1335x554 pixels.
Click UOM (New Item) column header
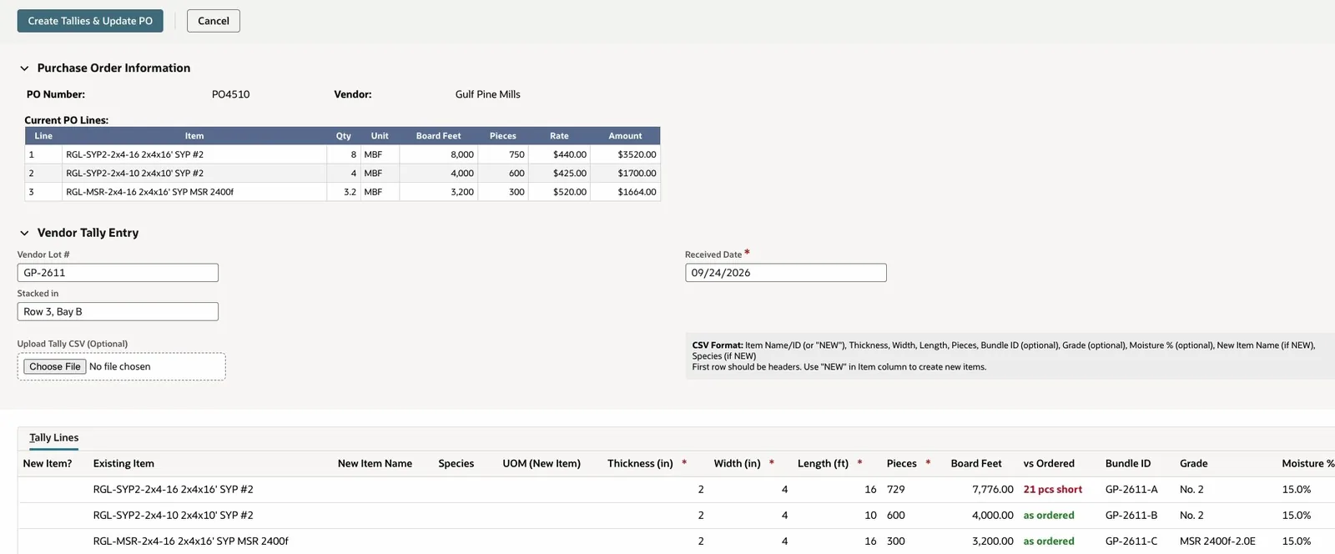point(542,464)
